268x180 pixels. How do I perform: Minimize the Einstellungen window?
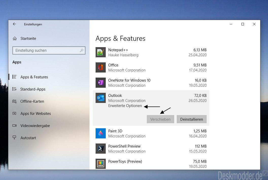tap(231, 24)
